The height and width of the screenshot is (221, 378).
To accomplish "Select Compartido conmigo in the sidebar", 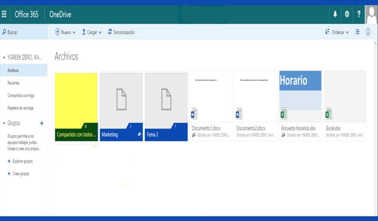I will pos(21,96).
